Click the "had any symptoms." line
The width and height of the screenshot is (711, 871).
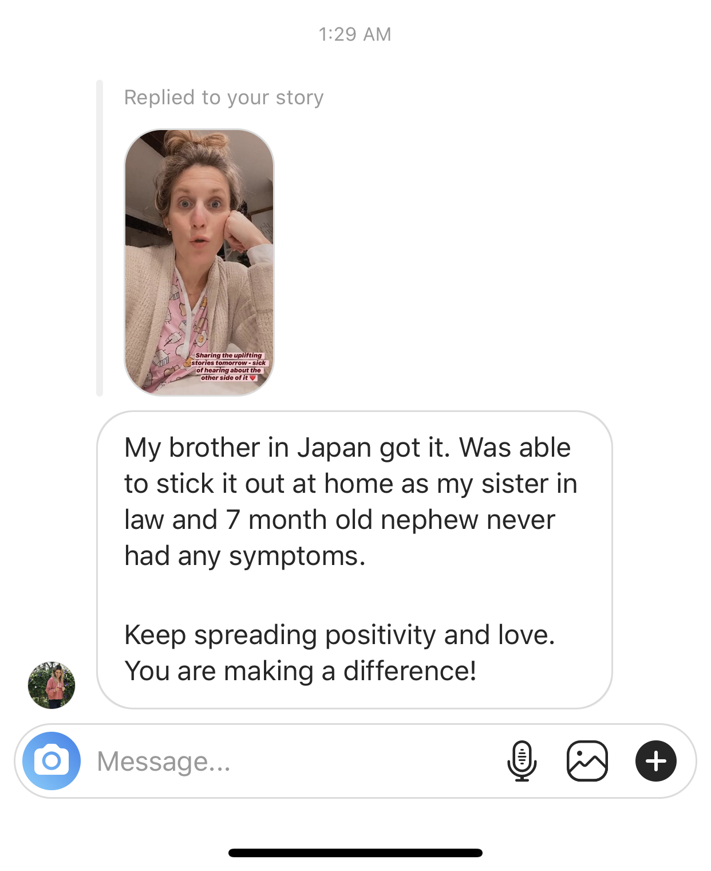point(245,556)
